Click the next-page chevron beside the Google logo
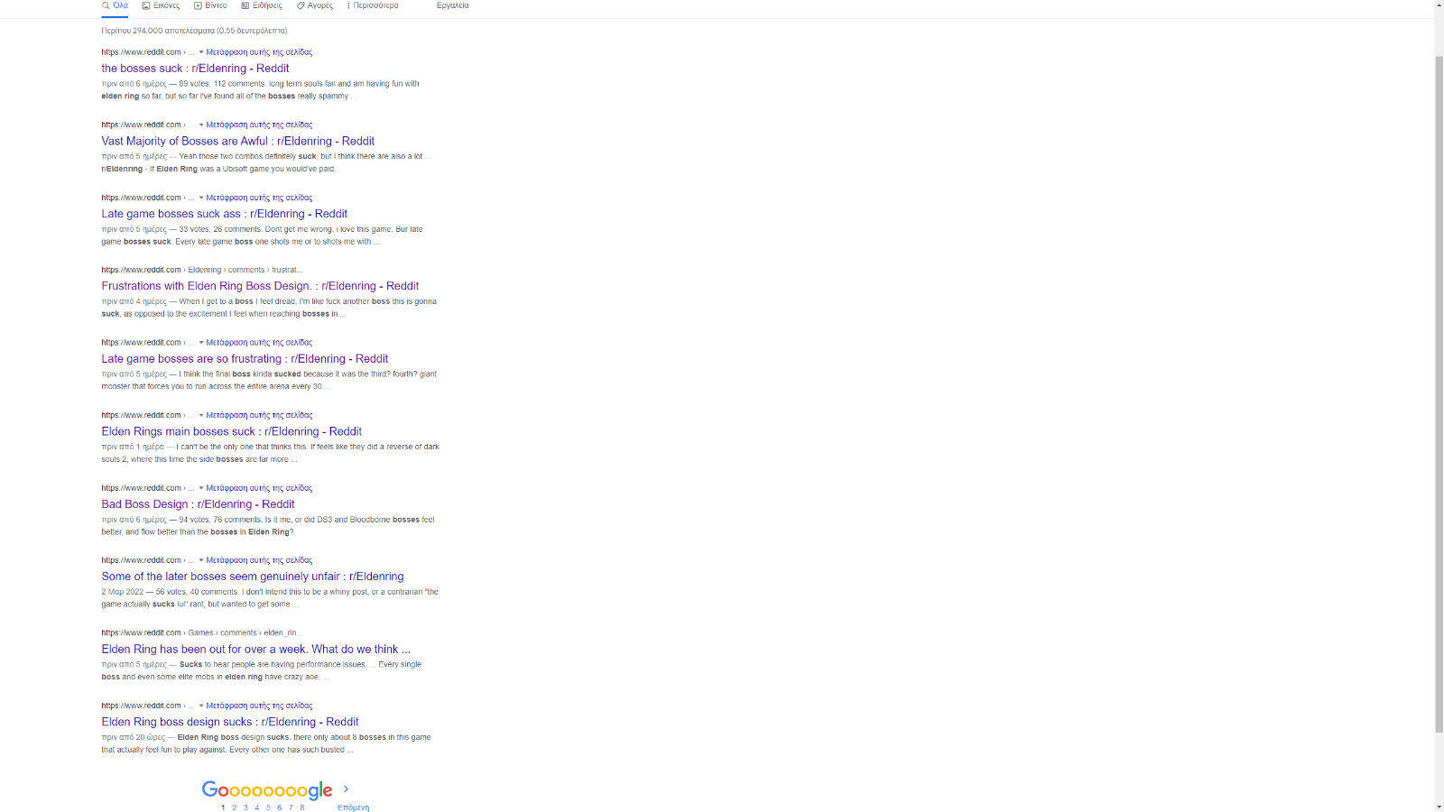 [346, 789]
